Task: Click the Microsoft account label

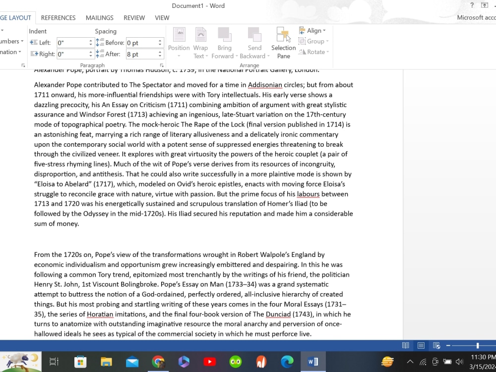Action: point(476,17)
